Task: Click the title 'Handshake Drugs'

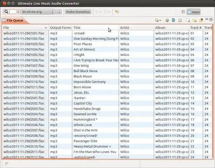Action: click(x=87, y=109)
